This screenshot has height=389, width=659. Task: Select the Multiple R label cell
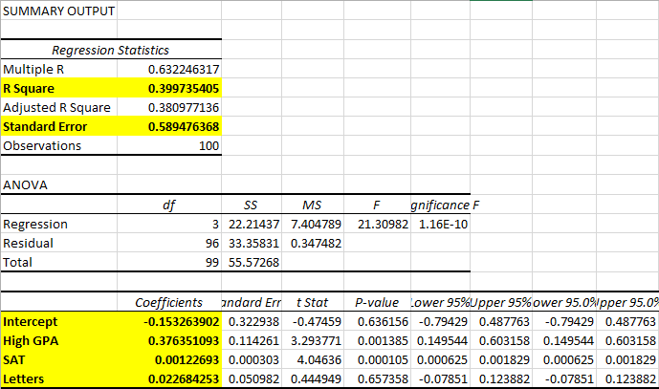click(59, 69)
